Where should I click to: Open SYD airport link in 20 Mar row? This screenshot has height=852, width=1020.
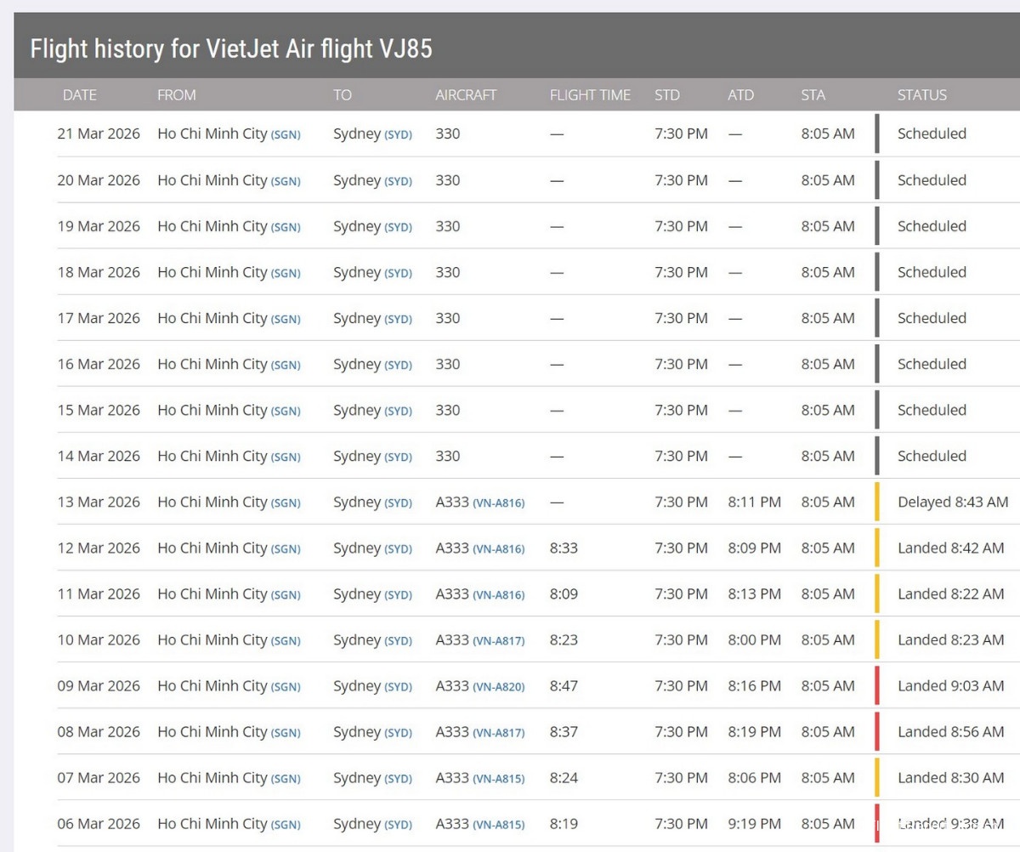[398, 181]
